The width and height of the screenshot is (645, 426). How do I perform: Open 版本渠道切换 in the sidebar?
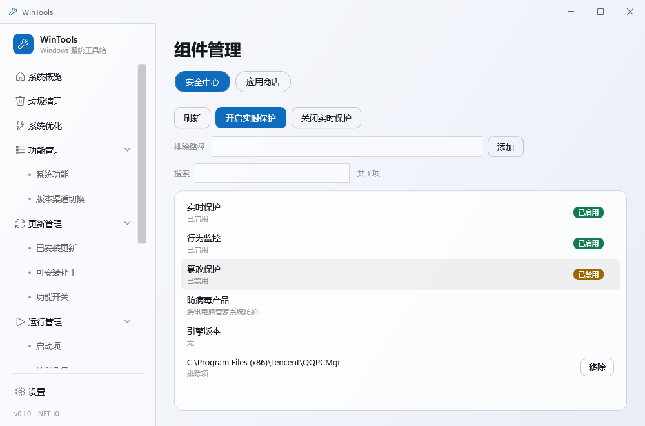tap(61, 199)
